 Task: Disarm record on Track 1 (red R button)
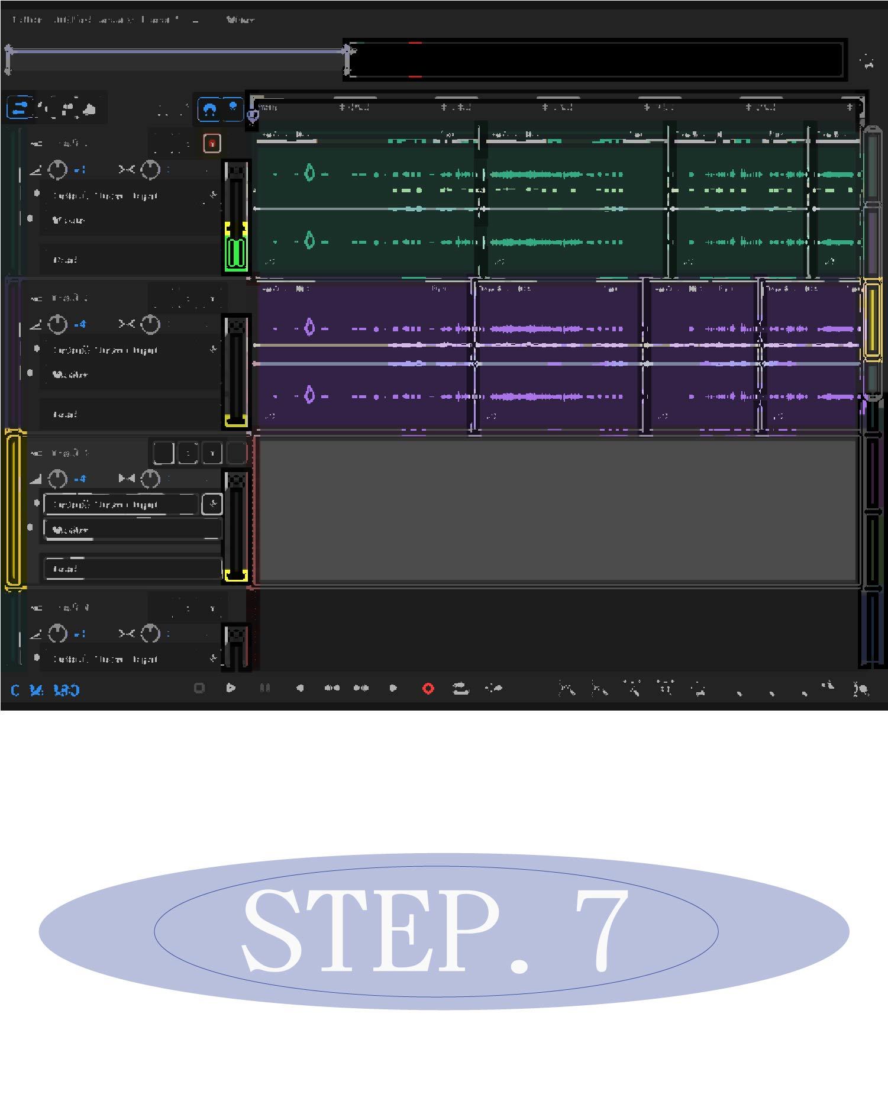click(212, 143)
